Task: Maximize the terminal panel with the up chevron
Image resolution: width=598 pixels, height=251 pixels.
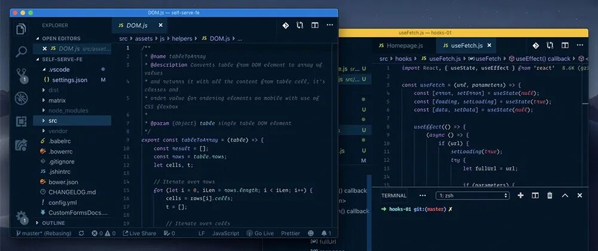Action: [565, 195]
